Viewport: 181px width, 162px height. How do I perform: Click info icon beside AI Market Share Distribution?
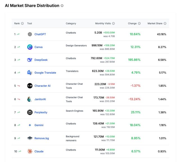coord(62,6)
